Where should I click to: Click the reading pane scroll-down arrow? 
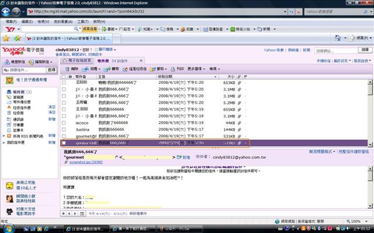[370, 206]
